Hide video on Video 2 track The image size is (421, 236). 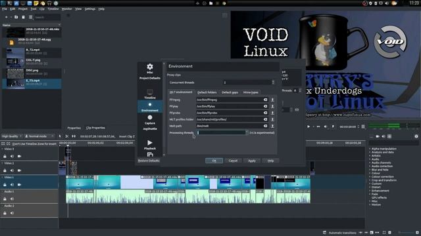19,170
